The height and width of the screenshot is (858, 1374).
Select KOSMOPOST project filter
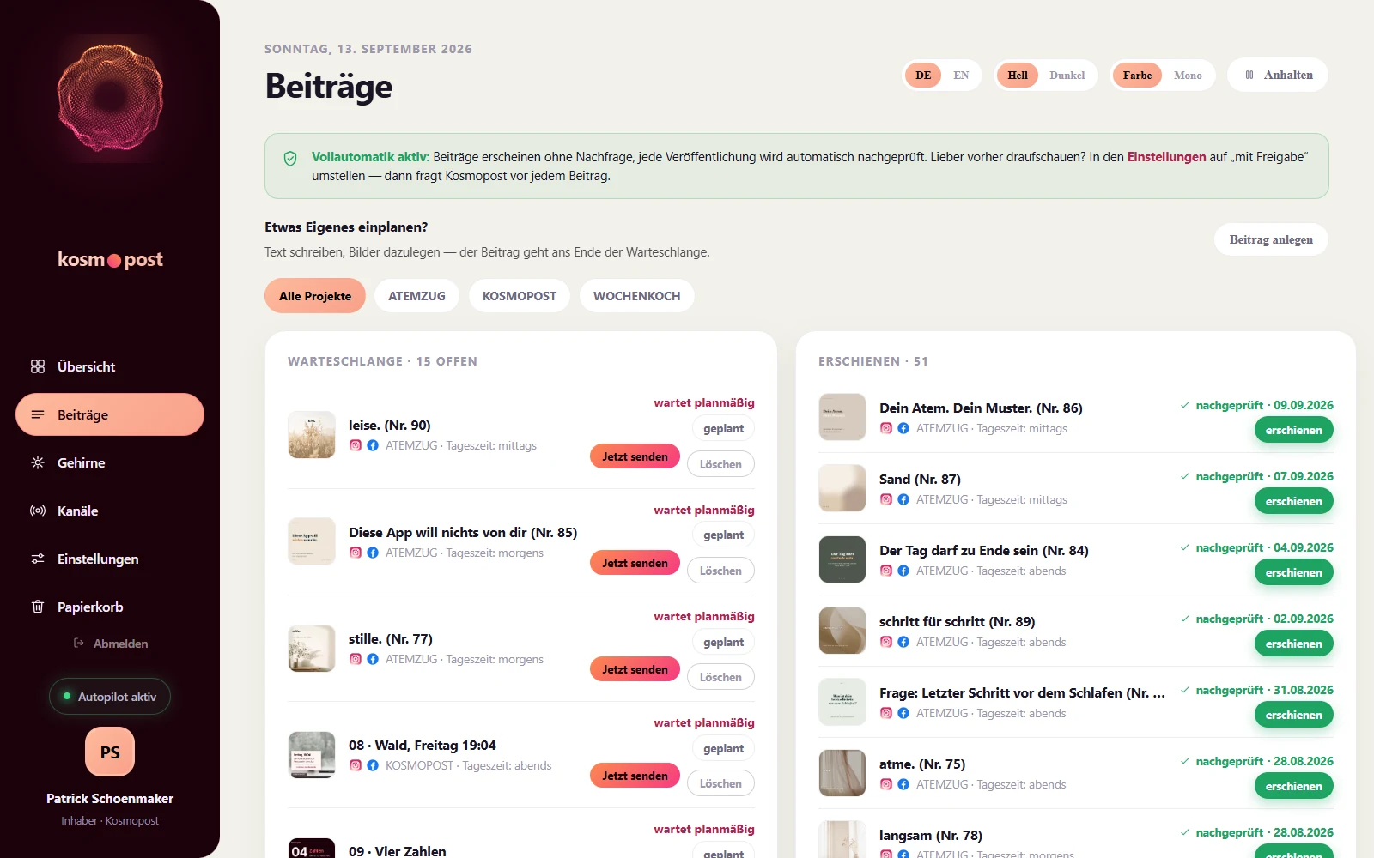coord(520,296)
